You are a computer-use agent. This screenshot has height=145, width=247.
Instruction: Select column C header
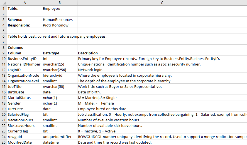[x=162, y=3]
